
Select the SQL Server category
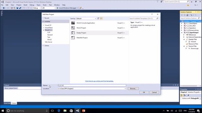pyautogui.click(x=49, y=42)
